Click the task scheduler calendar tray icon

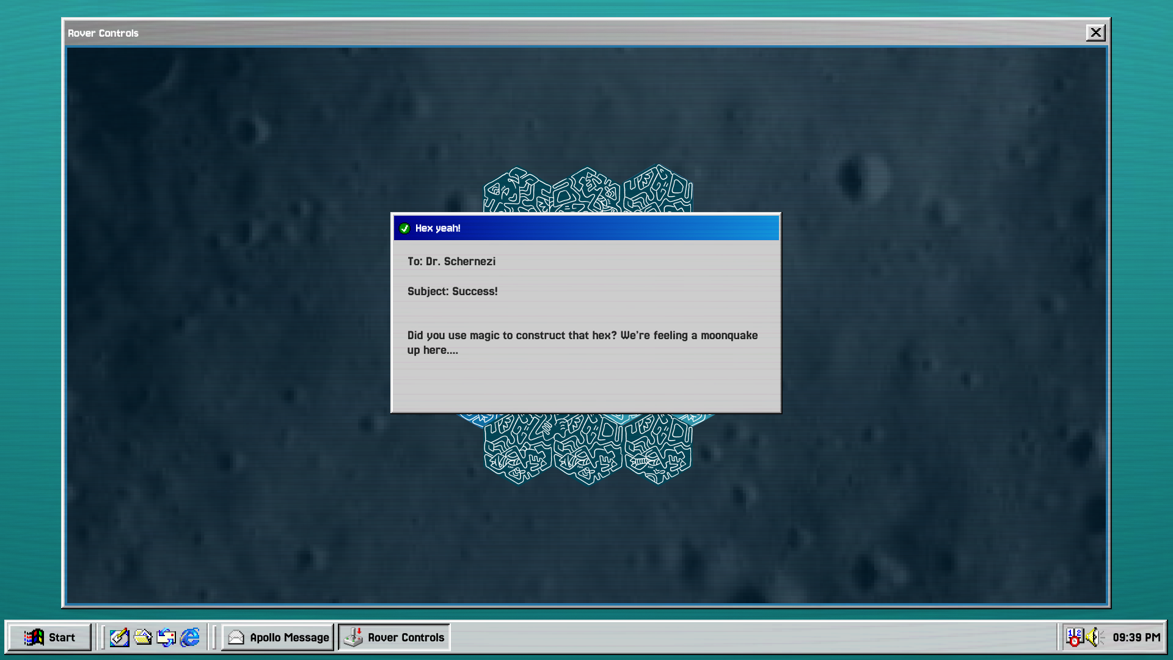[x=1075, y=637]
